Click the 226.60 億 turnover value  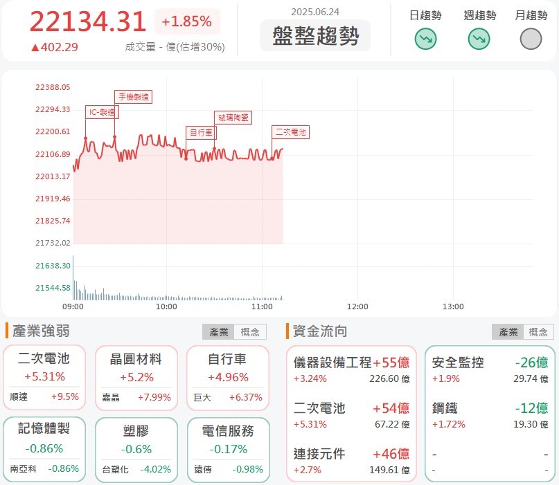click(x=390, y=378)
